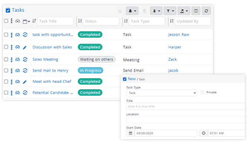Click complete-check icon on task with opportunit... row

(x=25, y=35)
